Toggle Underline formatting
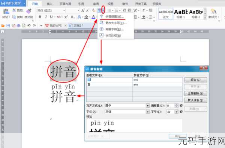 (x=51, y=17)
